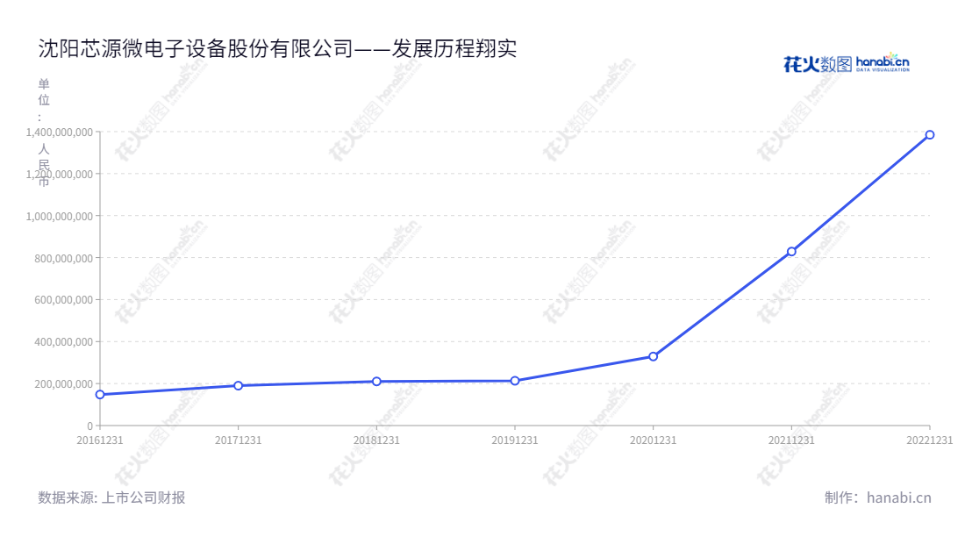
Task: Click the 800,000,000 y-axis tick label
Action: pyautogui.click(x=64, y=258)
